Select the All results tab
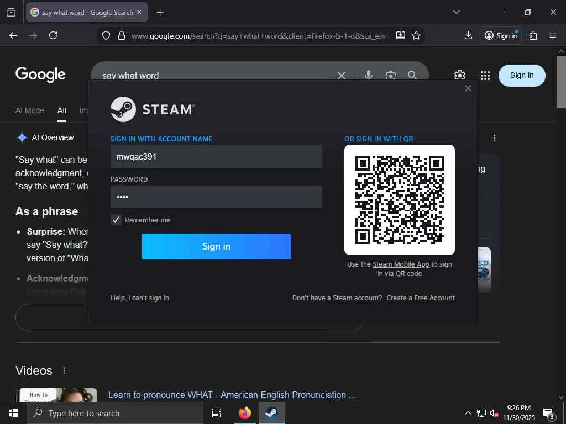The height and width of the screenshot is (424, 566). click(x=62, y=110)
